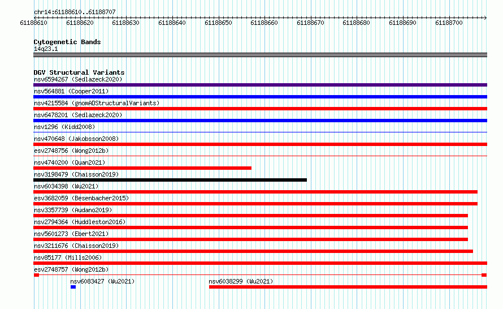
Task: Click the nsv6594267 (Sedlazeck2020) variant label
Action: [x=78, y=79]
